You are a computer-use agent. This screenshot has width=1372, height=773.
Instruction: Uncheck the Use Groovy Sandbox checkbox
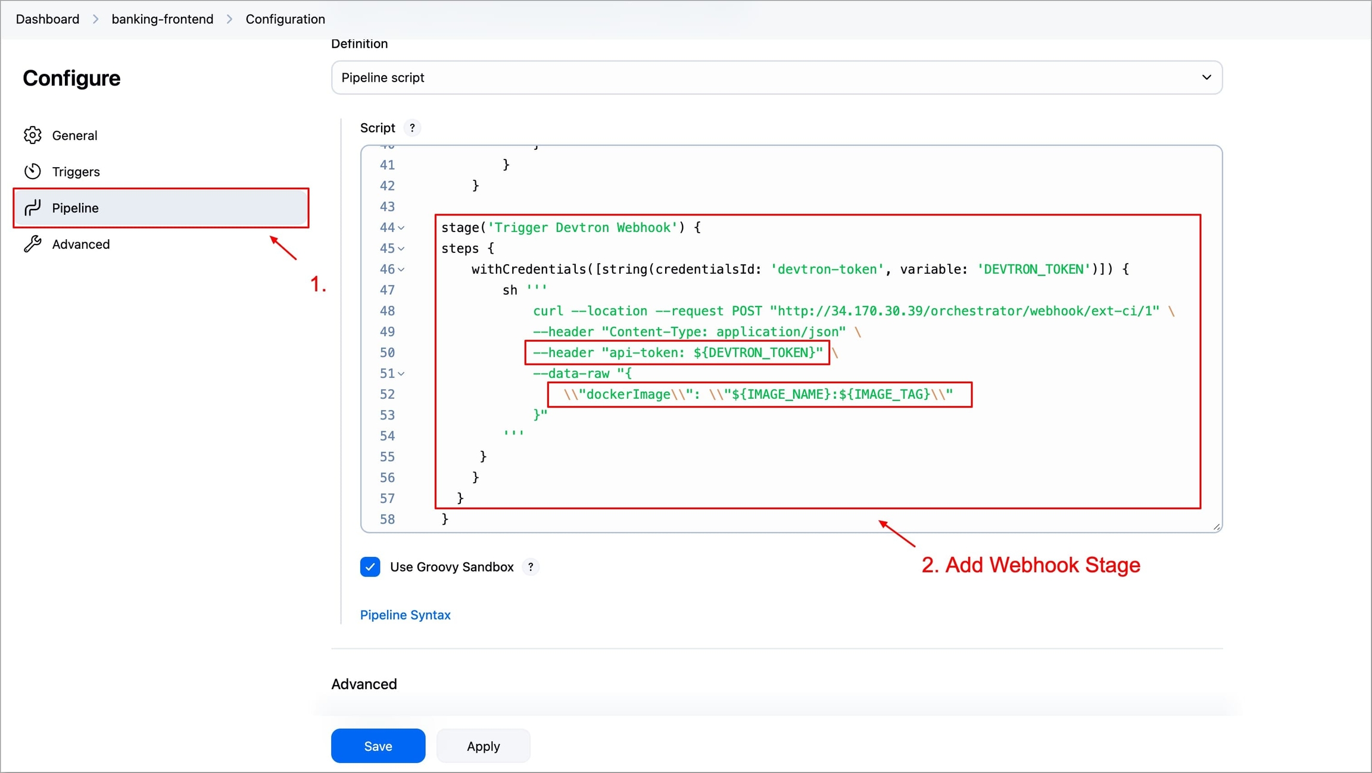tap(370, 567)
